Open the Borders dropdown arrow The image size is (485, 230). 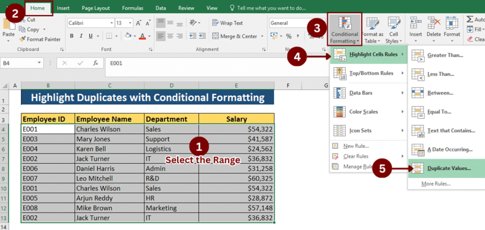coord(117,36)
